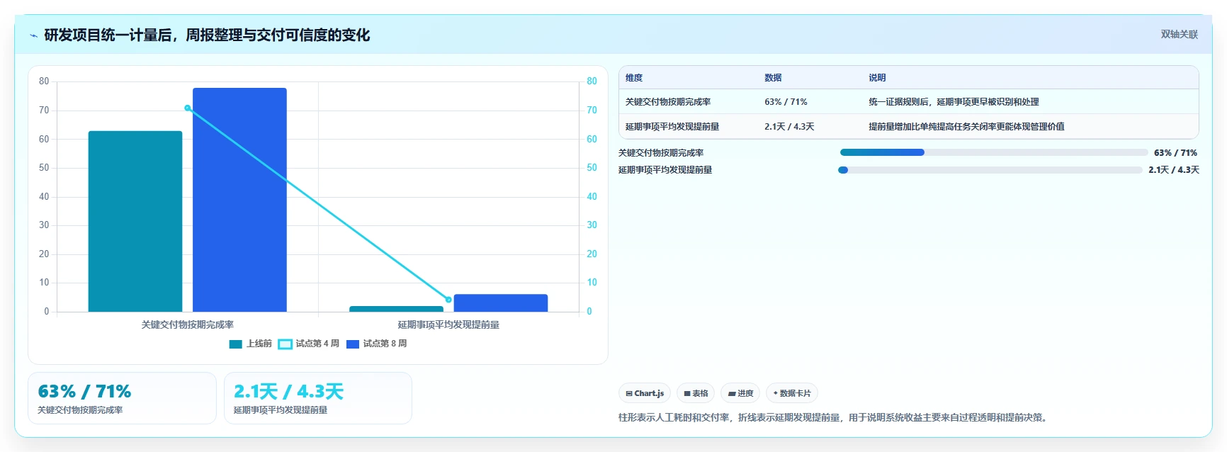Viewport: 1227px width, 452px height.
Task: Click the 试点第 8 周 bar for 延期事项平均发现提前量
Action: click(501, 303)
